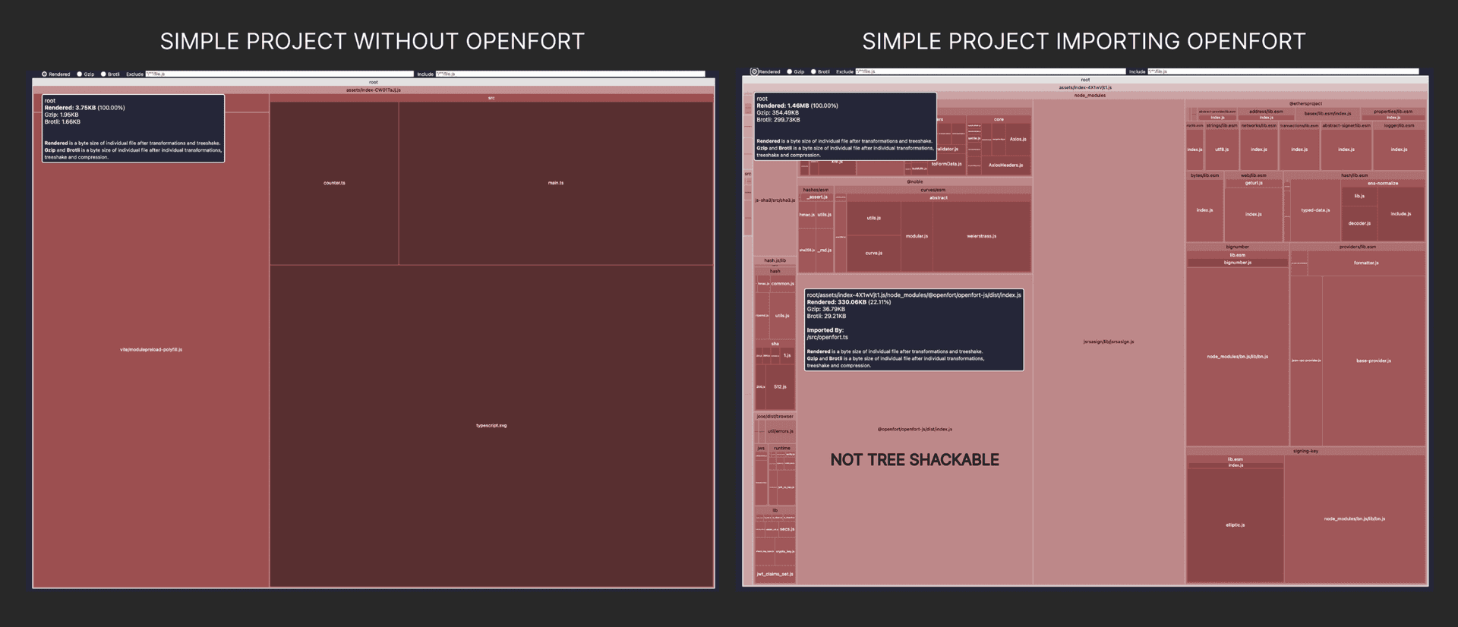Select the weierstrass.js block
This screenshot has height=627, width=1458.
[981, 236]
